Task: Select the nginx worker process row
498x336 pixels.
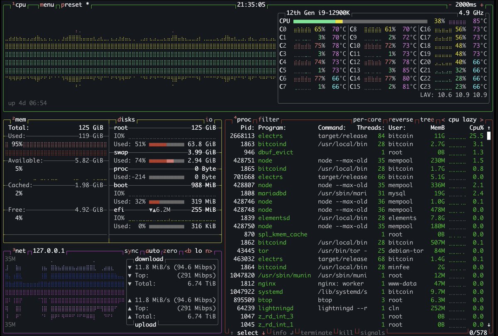Action: pos(356,283)
